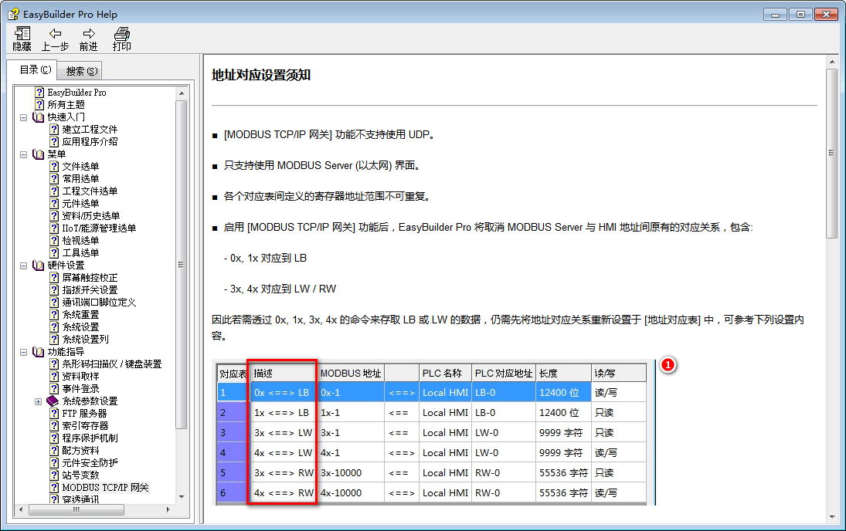
Task: Open the 资料取样 topic
Action: (x=80, y=377)
